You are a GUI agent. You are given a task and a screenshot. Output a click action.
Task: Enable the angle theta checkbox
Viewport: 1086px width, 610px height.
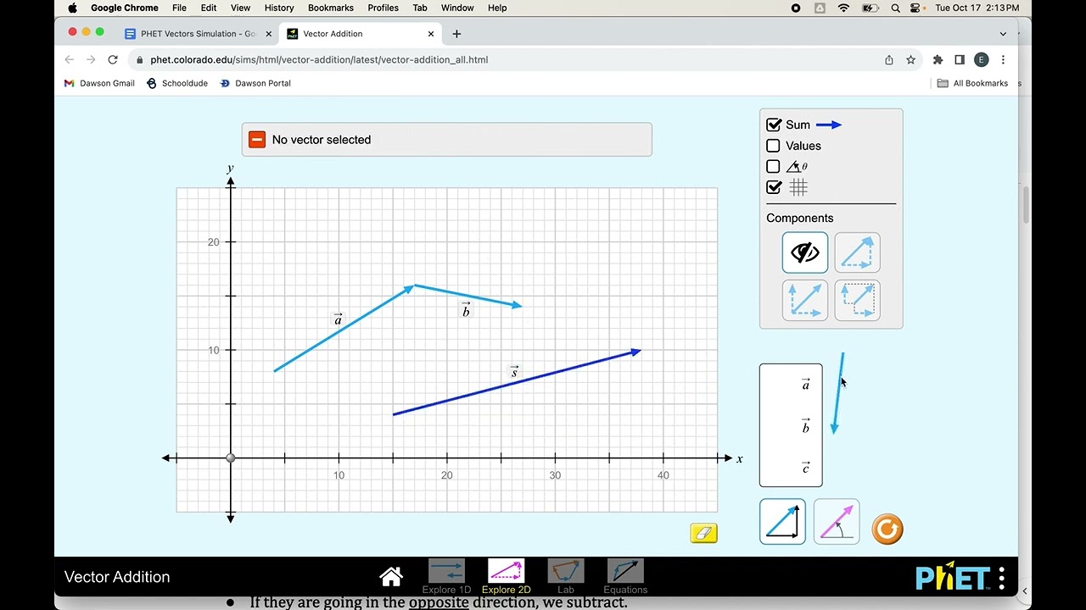click(773, 167)
